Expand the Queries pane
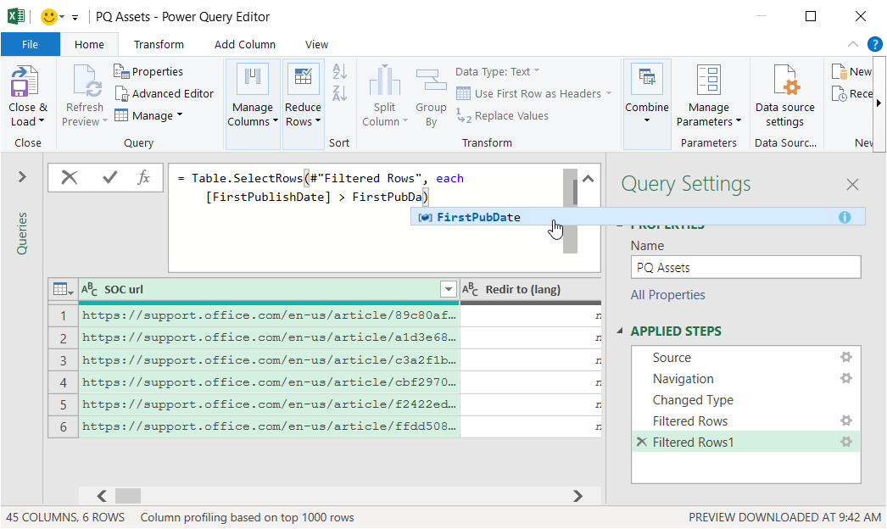 click(x=22, y=177)
